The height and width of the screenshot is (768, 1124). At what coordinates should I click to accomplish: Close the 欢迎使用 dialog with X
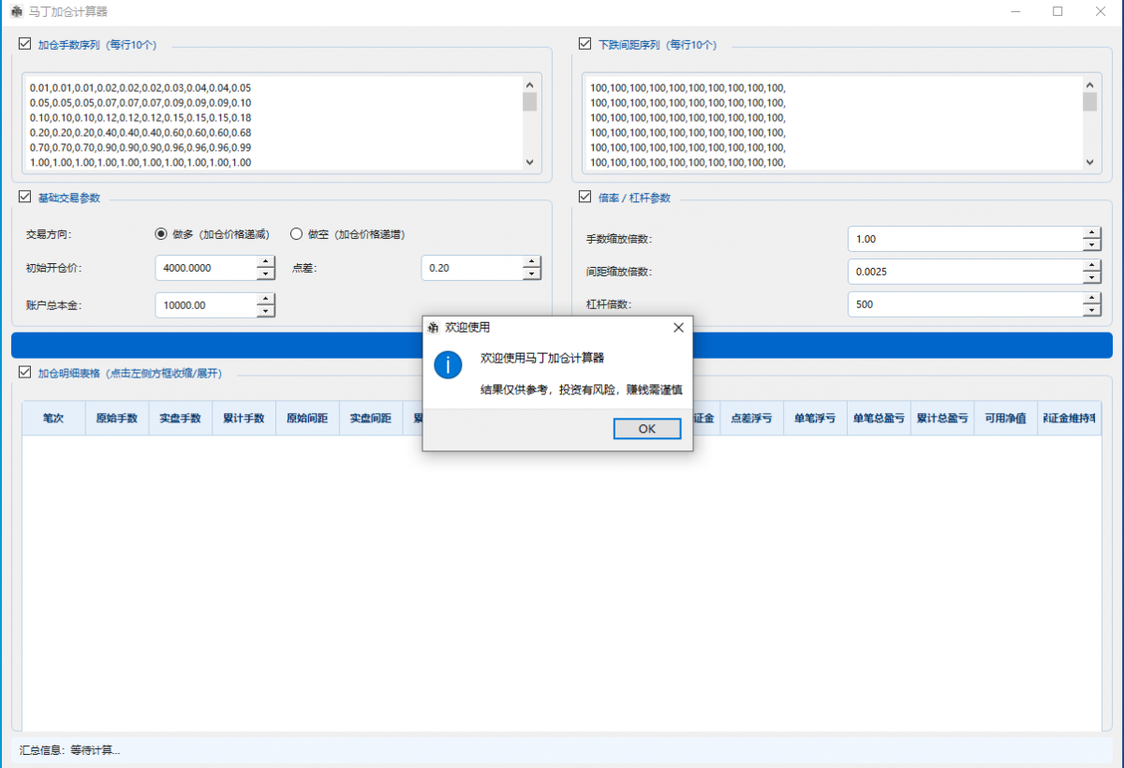coord(678,328)
